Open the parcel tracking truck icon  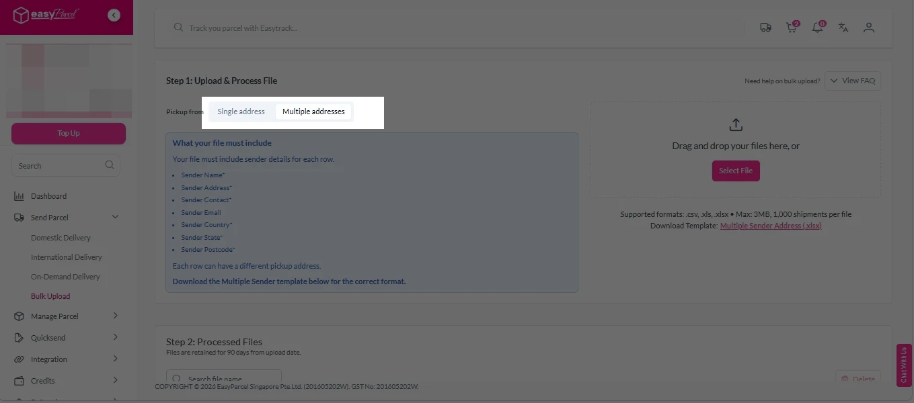[x=765, y=28]
